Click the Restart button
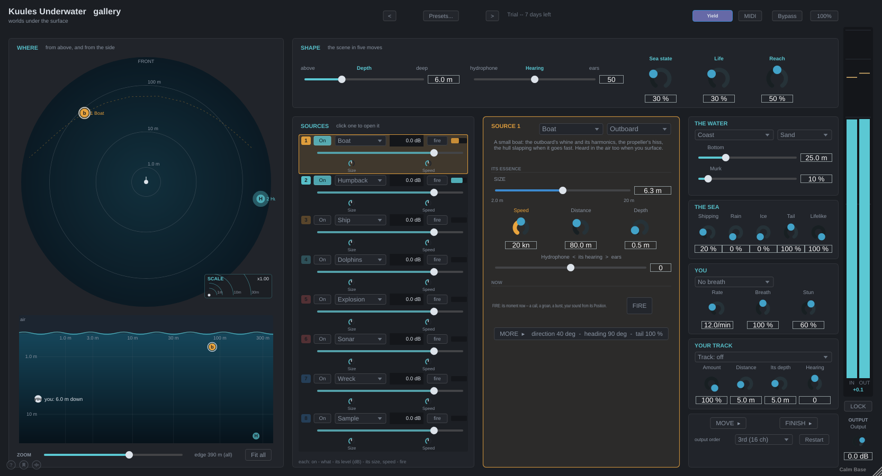Screen dimensions: 882x476 click(814, 440)
